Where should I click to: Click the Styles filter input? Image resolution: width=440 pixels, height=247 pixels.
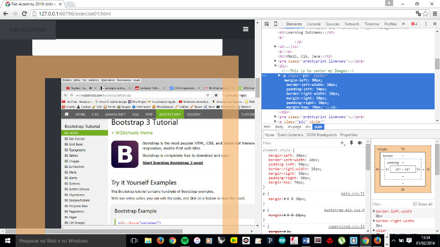coord(300,143)
